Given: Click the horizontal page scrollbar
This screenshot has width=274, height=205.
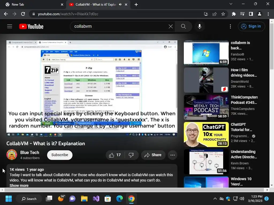Looking at the screenshot, I should [134, 190].
